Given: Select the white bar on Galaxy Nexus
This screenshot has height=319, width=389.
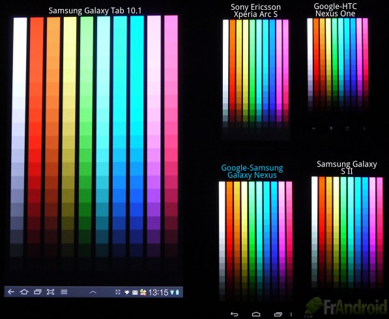Looking at the screenshot, I should pyautogui.click(x=222, y=241).
